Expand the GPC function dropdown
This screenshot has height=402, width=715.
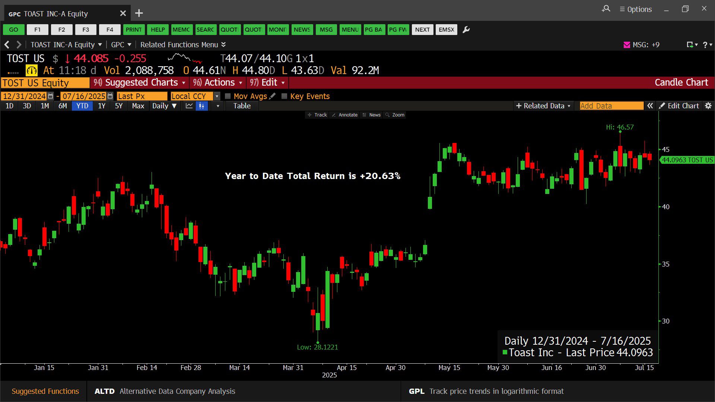click(121, 45)
